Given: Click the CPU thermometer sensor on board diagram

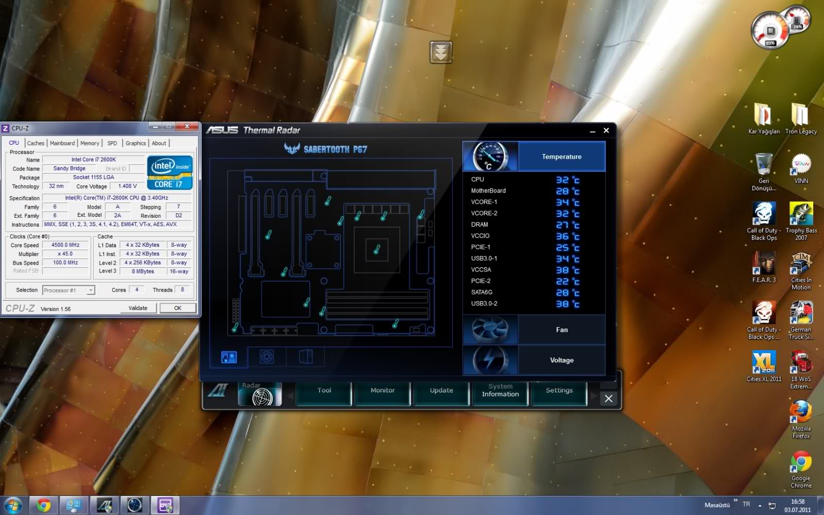Looking at the screenshot, I should tap(377, 250).
